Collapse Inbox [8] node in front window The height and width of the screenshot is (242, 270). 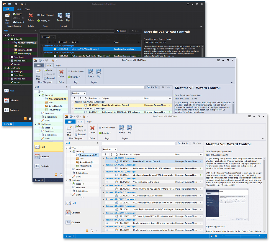(x=70, y=151)
